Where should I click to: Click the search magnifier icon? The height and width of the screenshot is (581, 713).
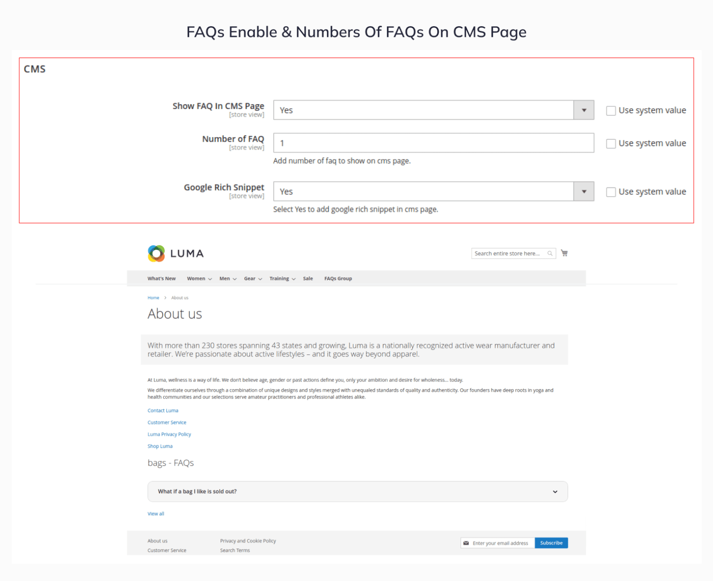[x=550, y=254]
